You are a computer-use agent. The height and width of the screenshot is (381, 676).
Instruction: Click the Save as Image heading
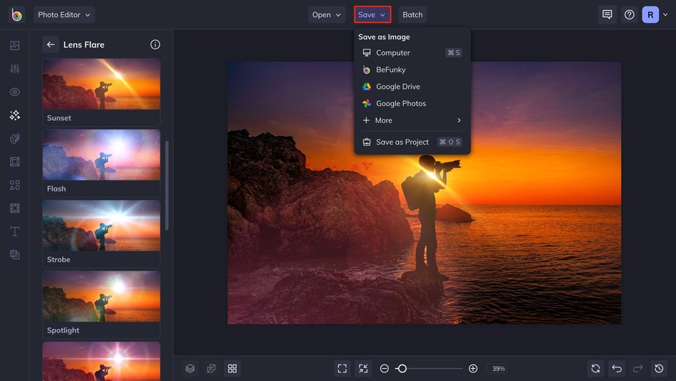pyautogui.click(x=384, y=37)
